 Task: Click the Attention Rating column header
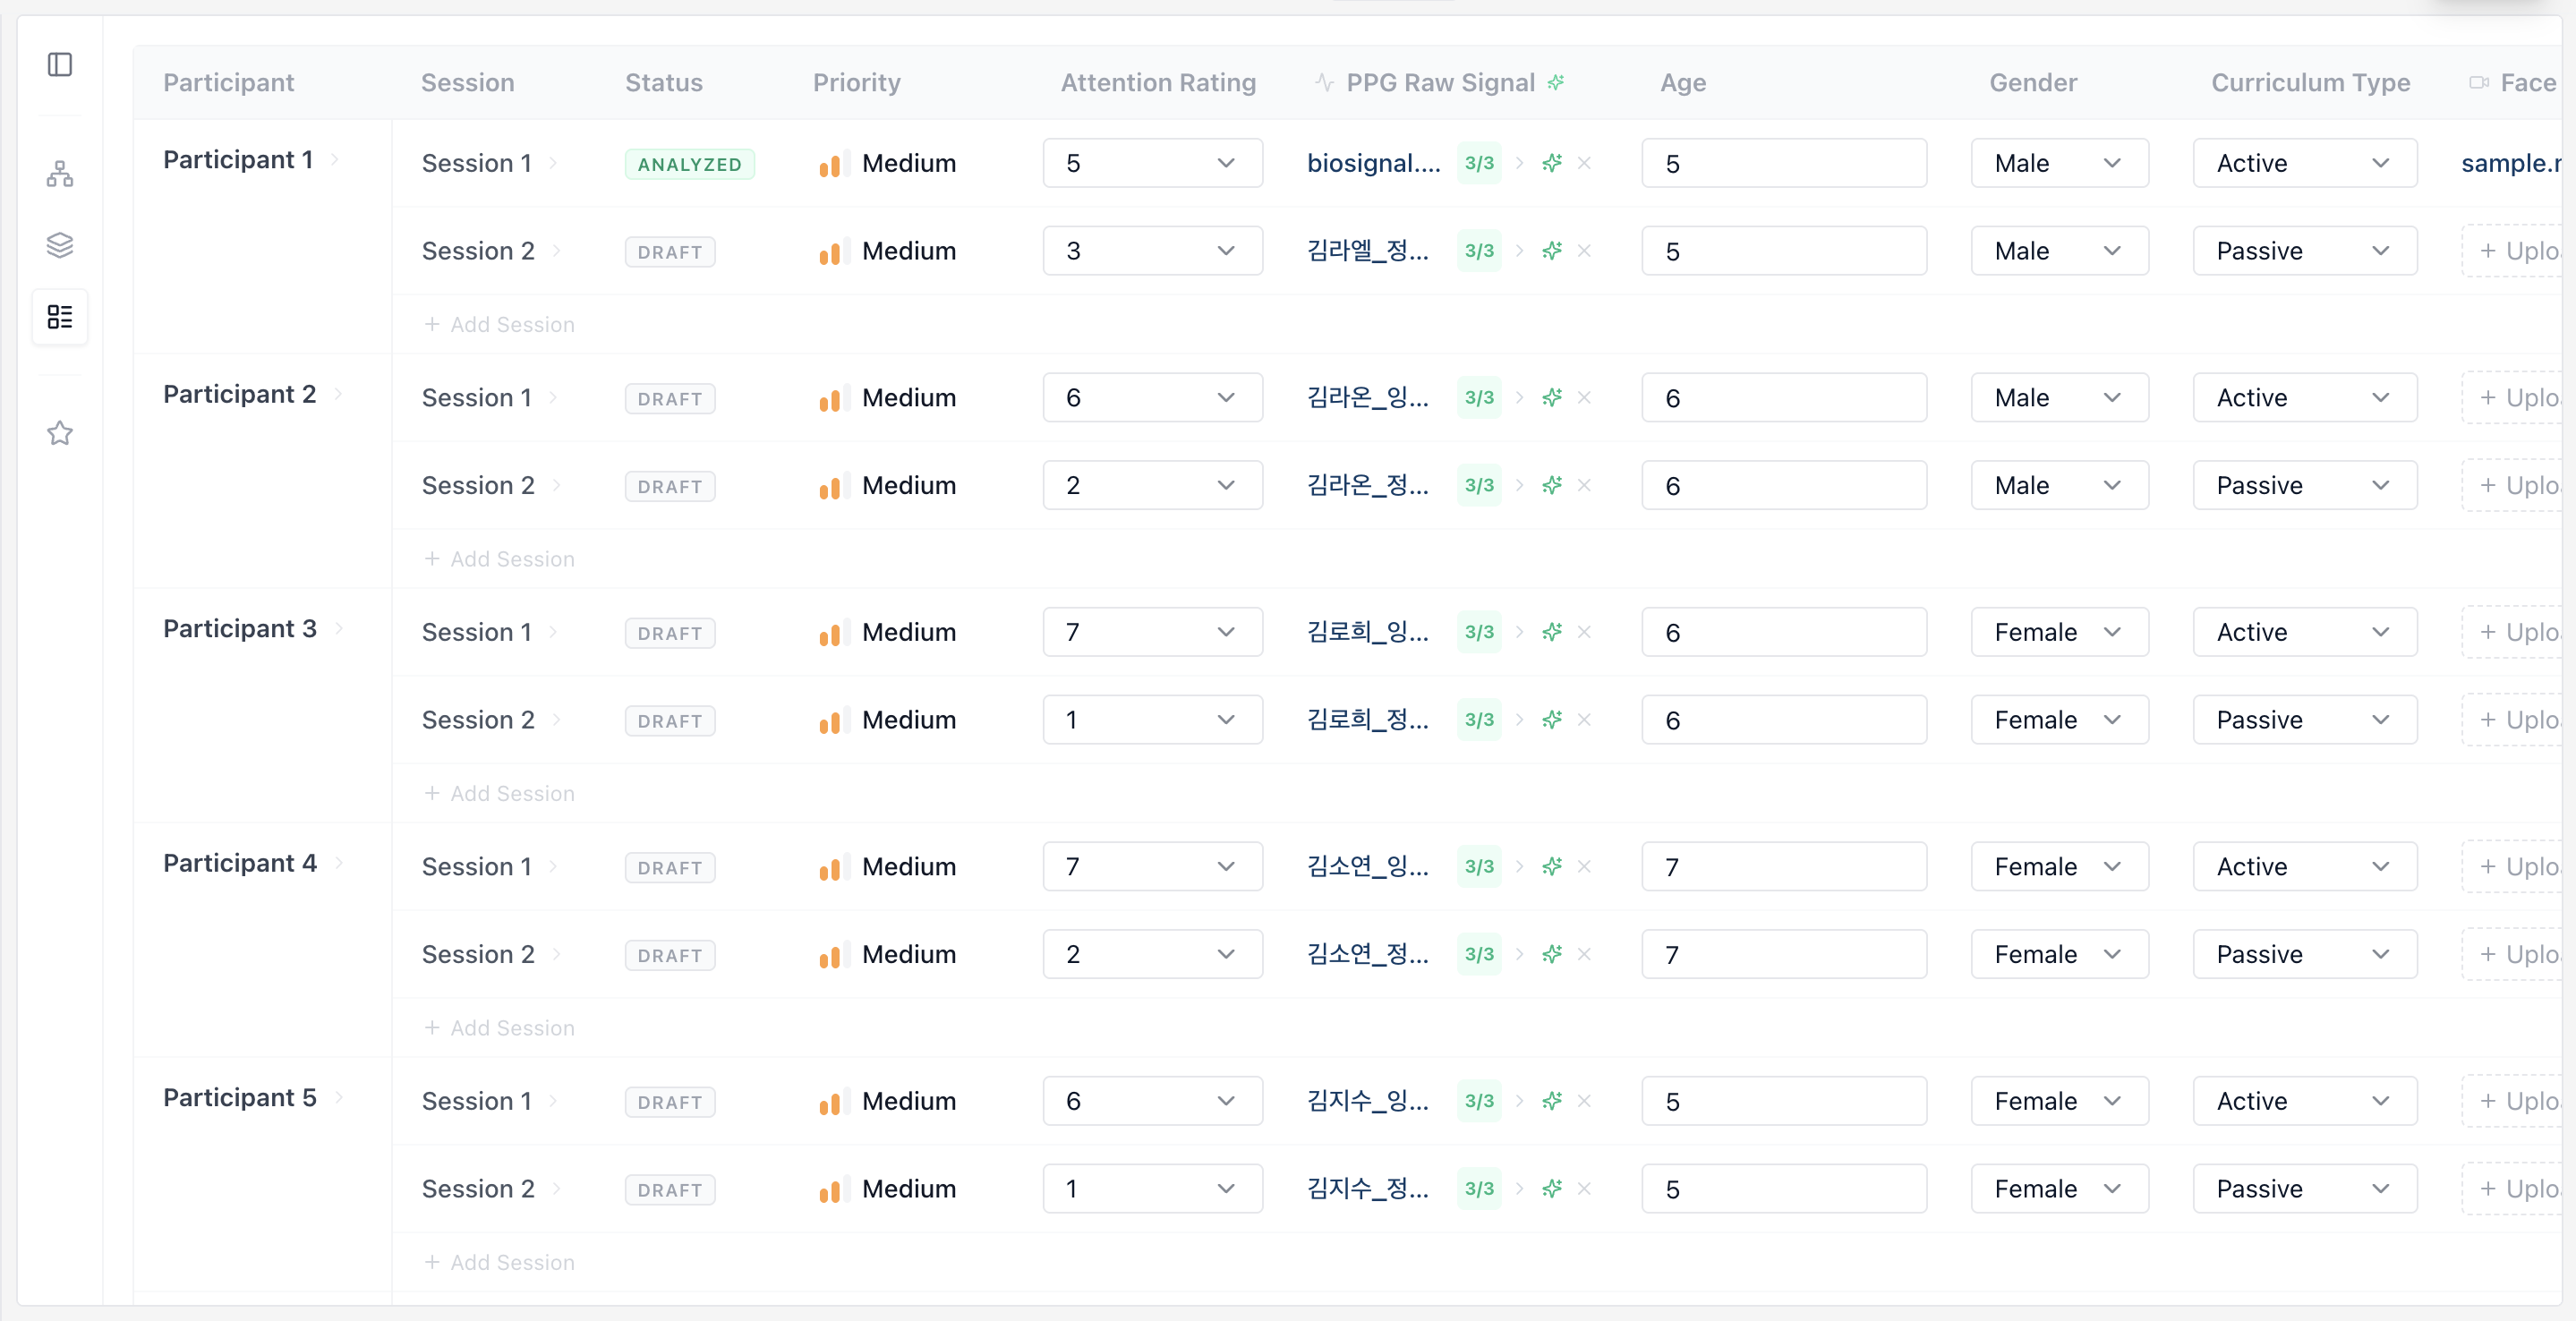1157,82
